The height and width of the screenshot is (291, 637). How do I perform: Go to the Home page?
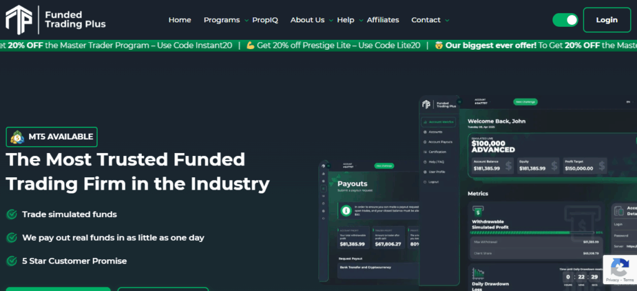[180, 20]
